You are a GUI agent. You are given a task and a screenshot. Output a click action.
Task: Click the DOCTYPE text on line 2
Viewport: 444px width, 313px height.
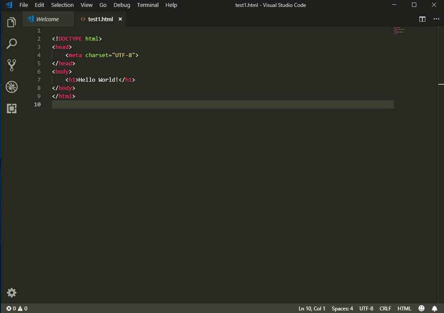(x=70, y=39)
